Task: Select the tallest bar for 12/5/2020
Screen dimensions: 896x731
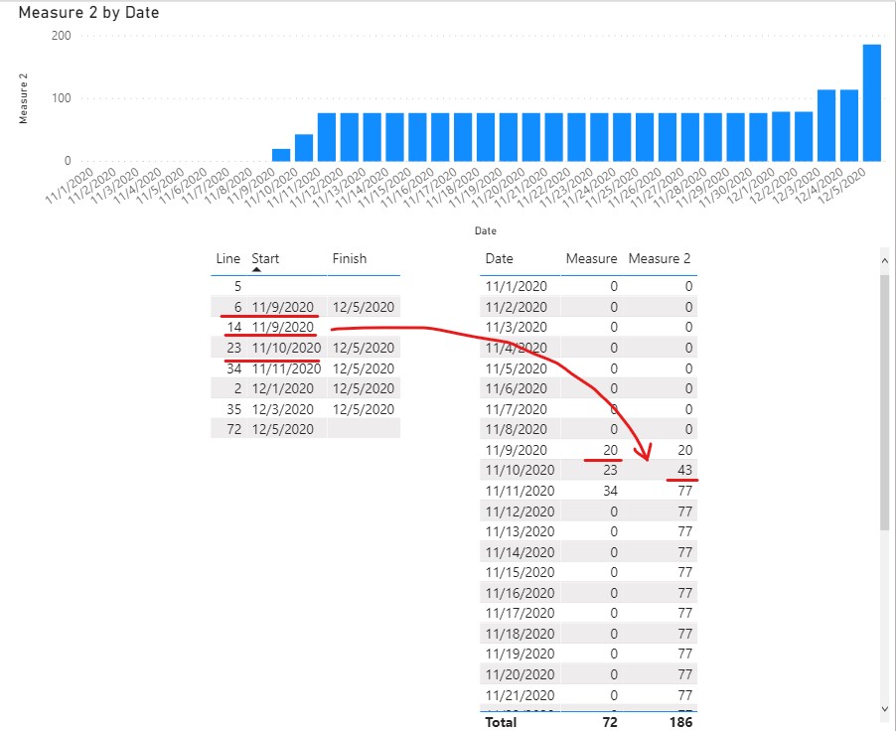Action: [x=871, y=102]
